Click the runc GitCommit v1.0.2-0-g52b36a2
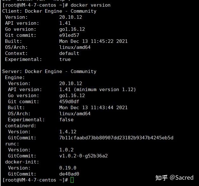Screen dimensions: 199x186 pyautogui.click(x=83, y=156)
